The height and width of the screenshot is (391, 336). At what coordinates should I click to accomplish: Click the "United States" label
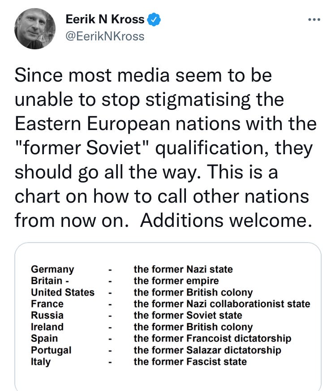[62, 292]
